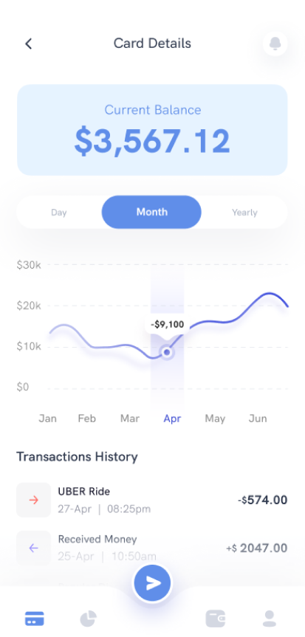Select the April data point on chart
This screenshot has width=305, height=637.
[167, 353]
